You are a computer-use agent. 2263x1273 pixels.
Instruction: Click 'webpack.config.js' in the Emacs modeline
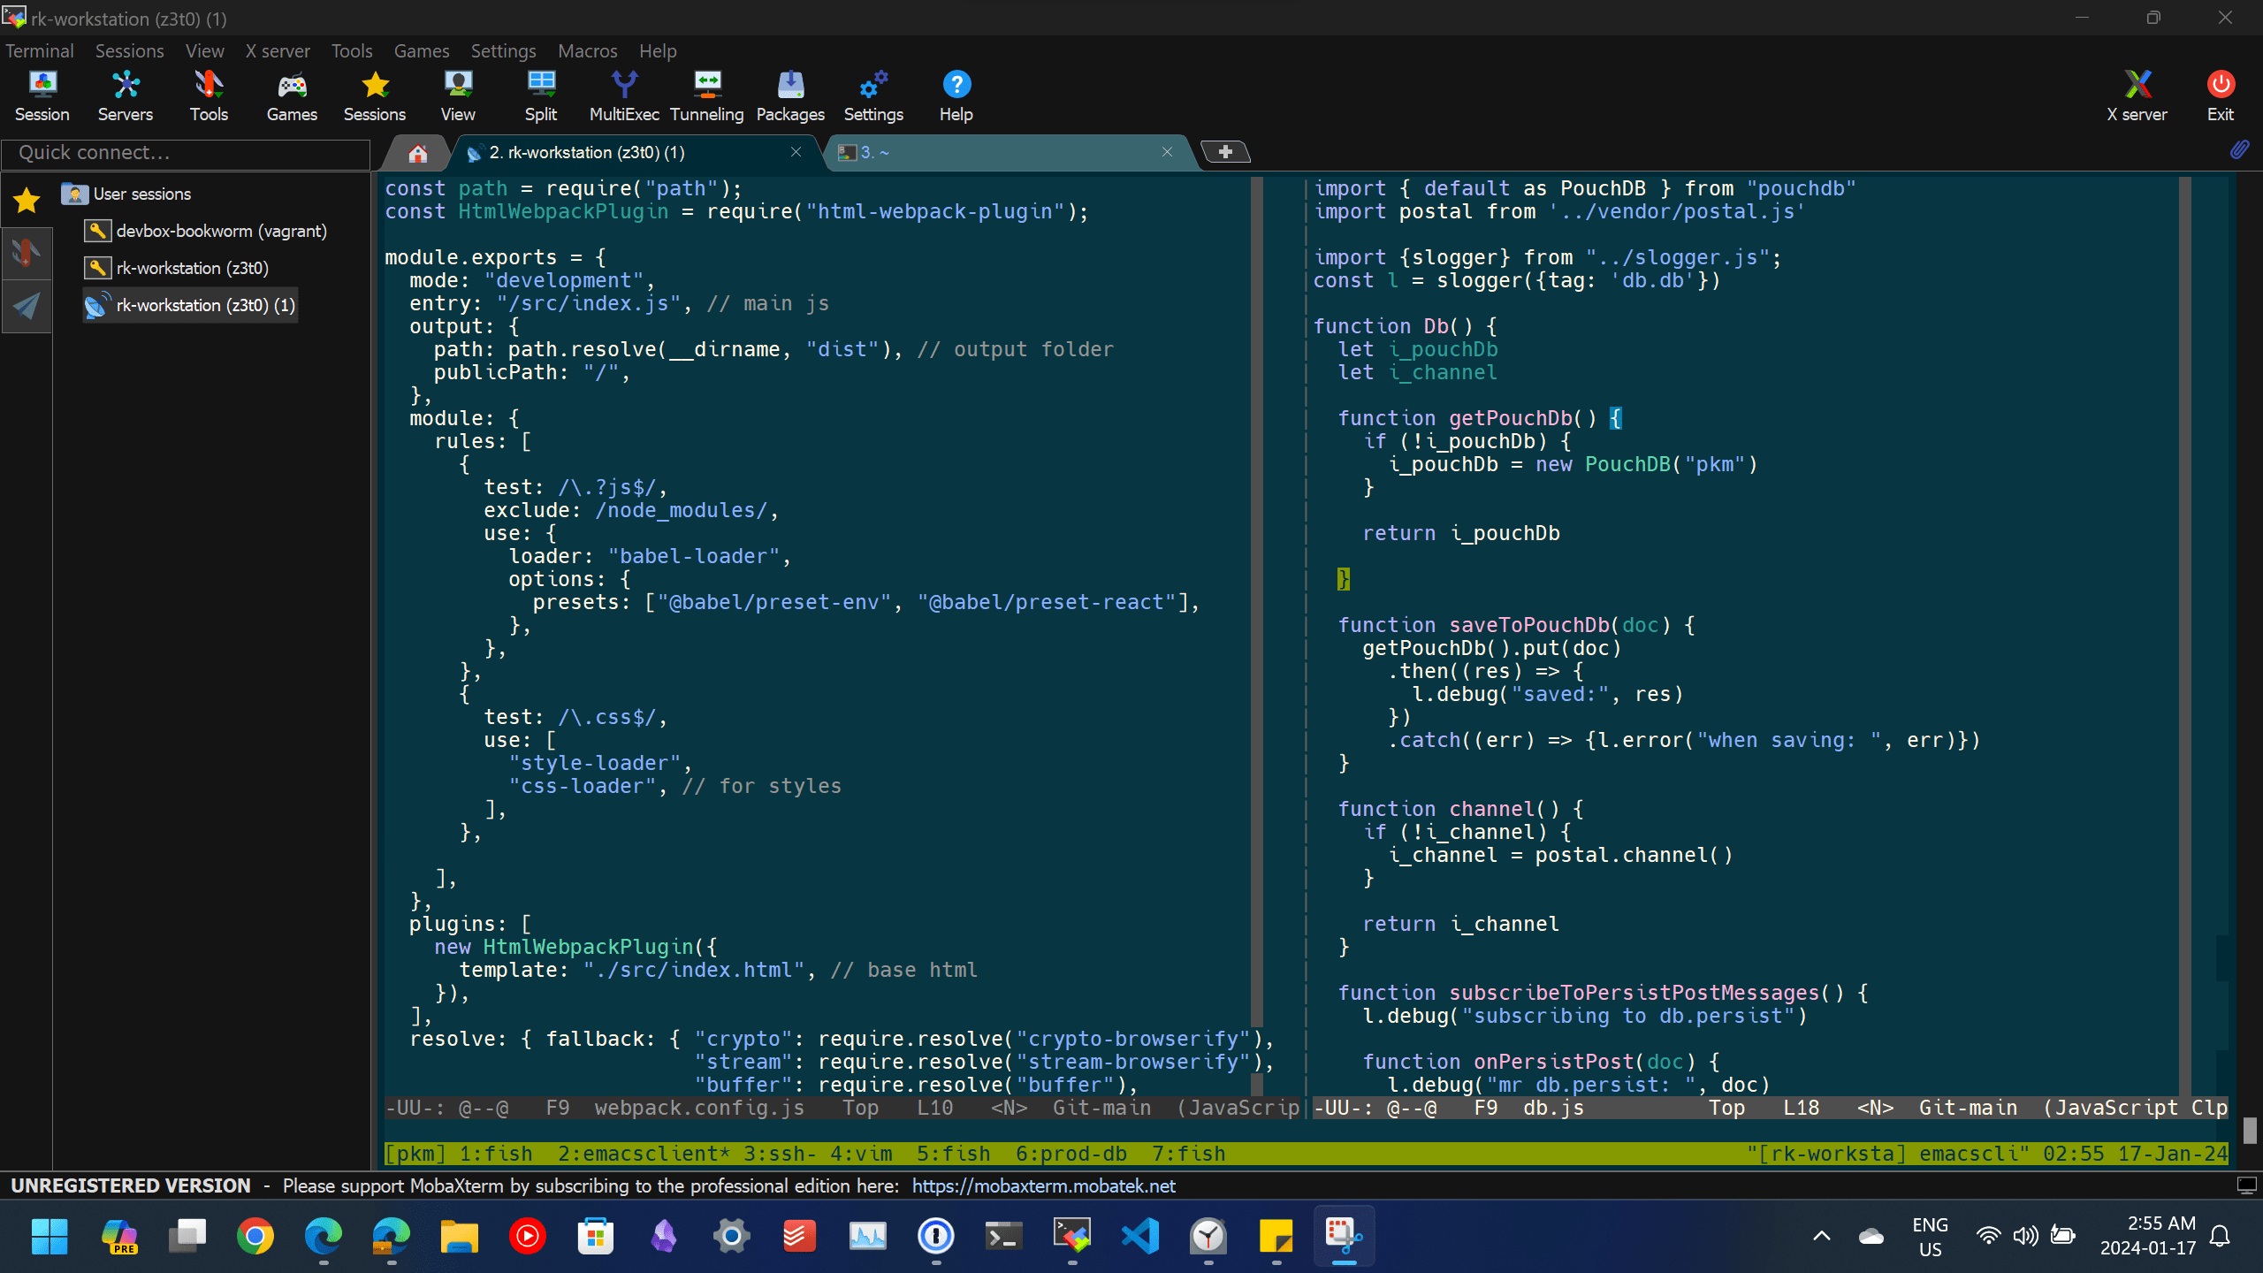(699, 1108)
